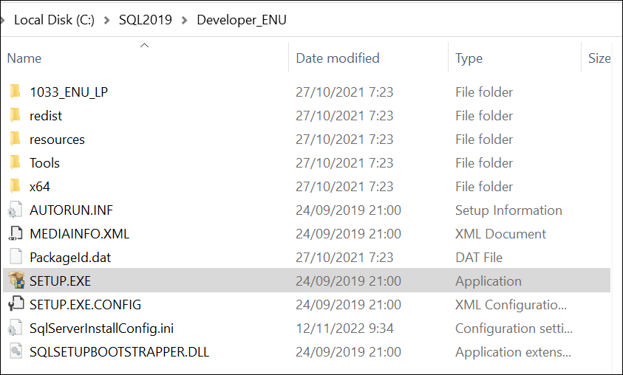Click the Configuration setti... type cell
The height and width of the screenshot is (375, 623).
(514, 328)
